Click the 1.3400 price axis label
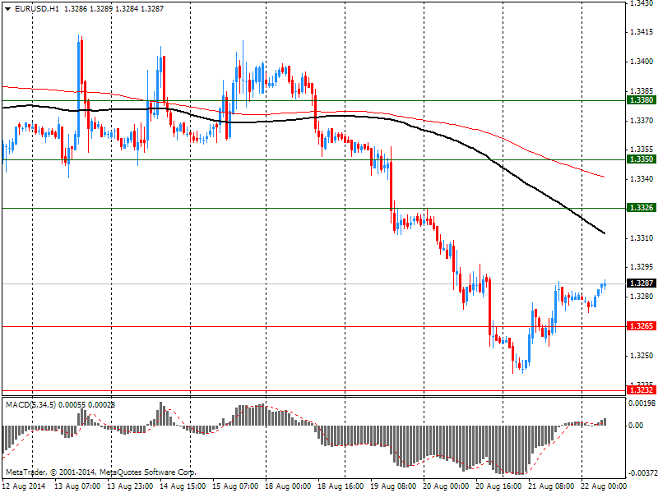The image size is (658, 493). coord(642,62)
